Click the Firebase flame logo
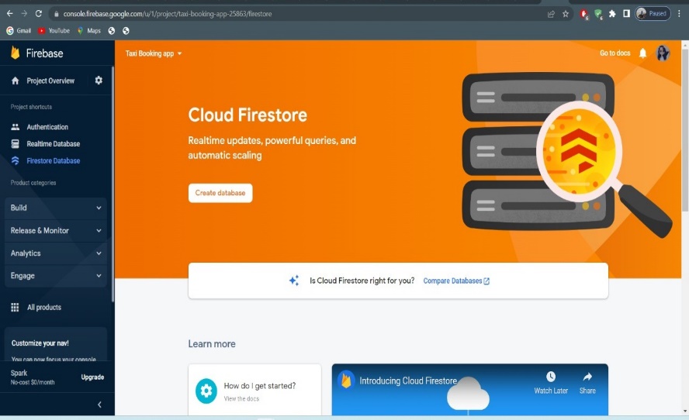 click(x=16, y=53)
